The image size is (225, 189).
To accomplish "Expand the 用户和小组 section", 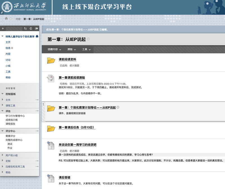I will [3, 155].
